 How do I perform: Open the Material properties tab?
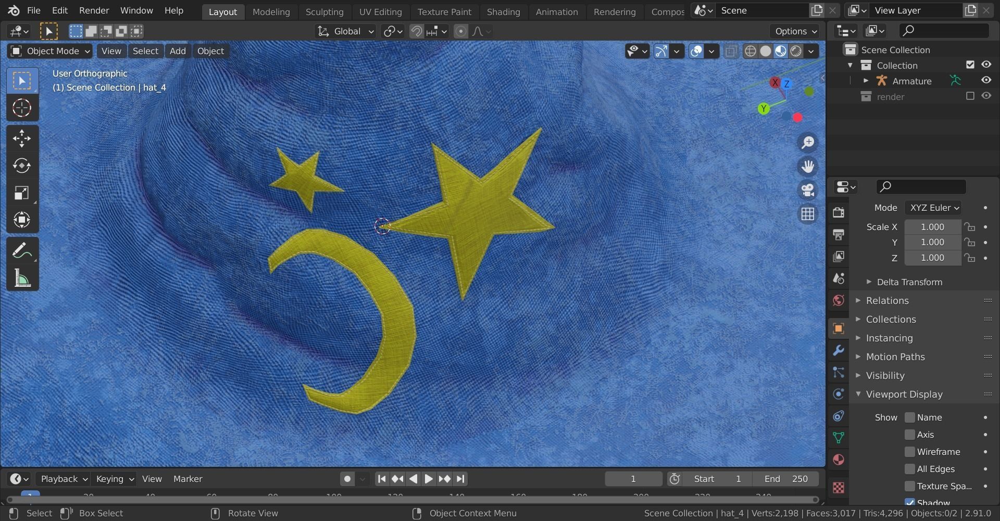(x=839, y=460)
